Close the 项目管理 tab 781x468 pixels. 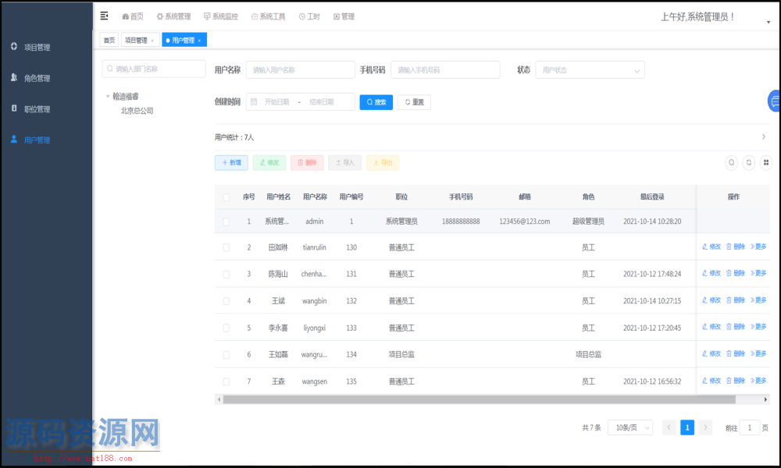click(152, 41)
